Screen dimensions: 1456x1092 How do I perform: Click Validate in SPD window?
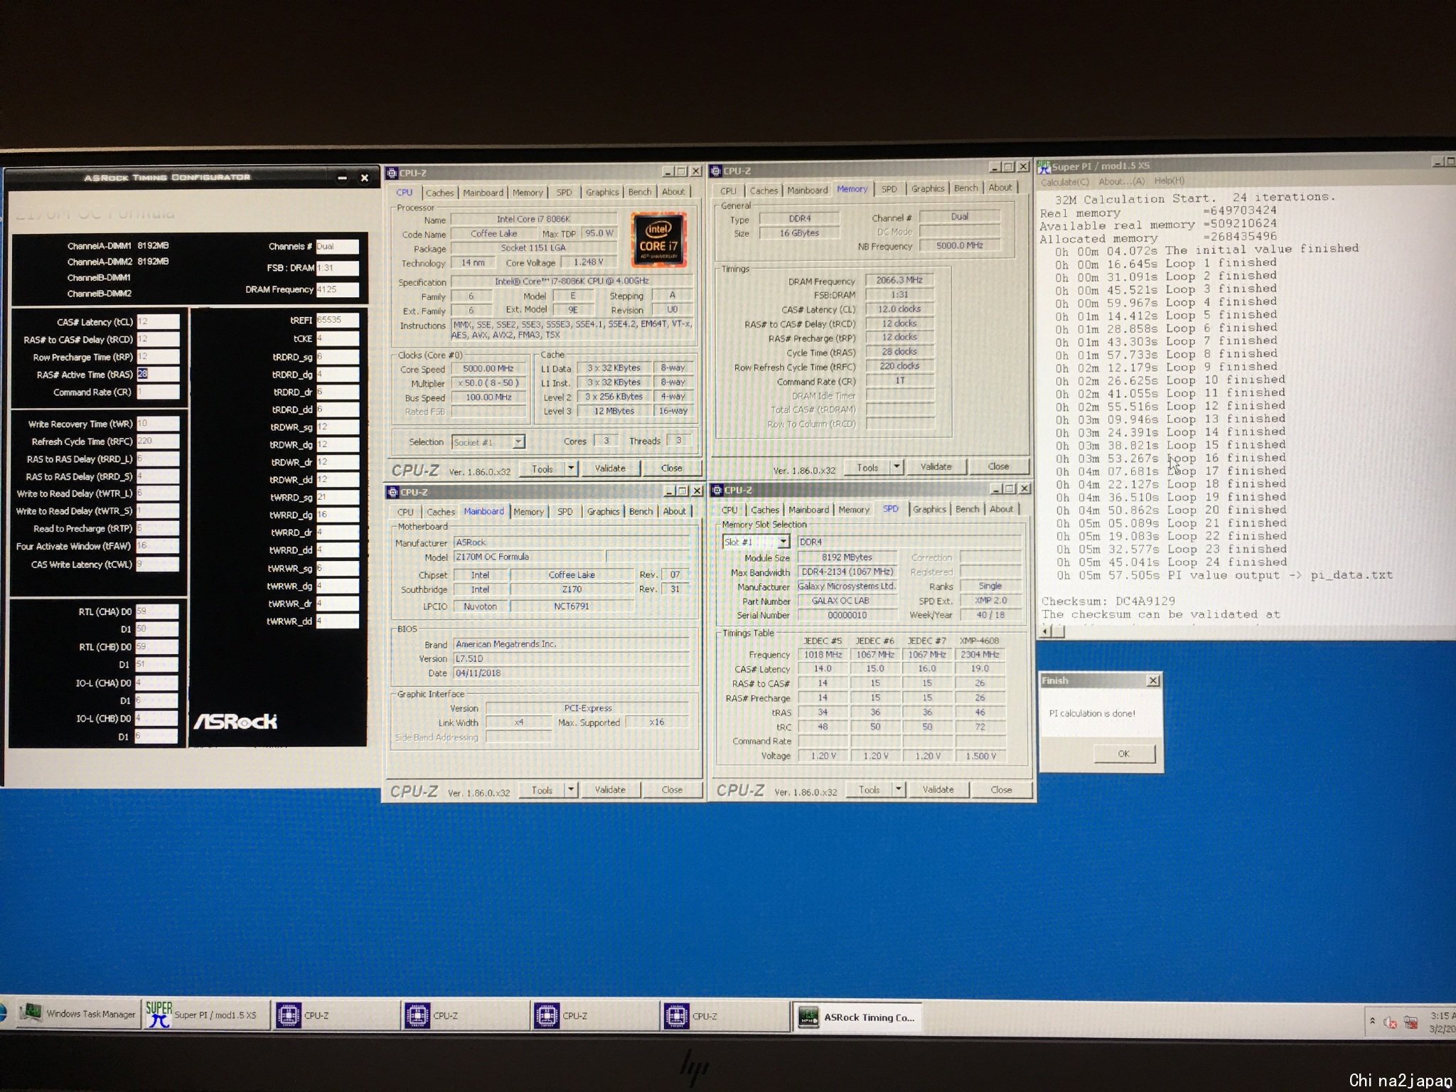click(x=938, y=789)
